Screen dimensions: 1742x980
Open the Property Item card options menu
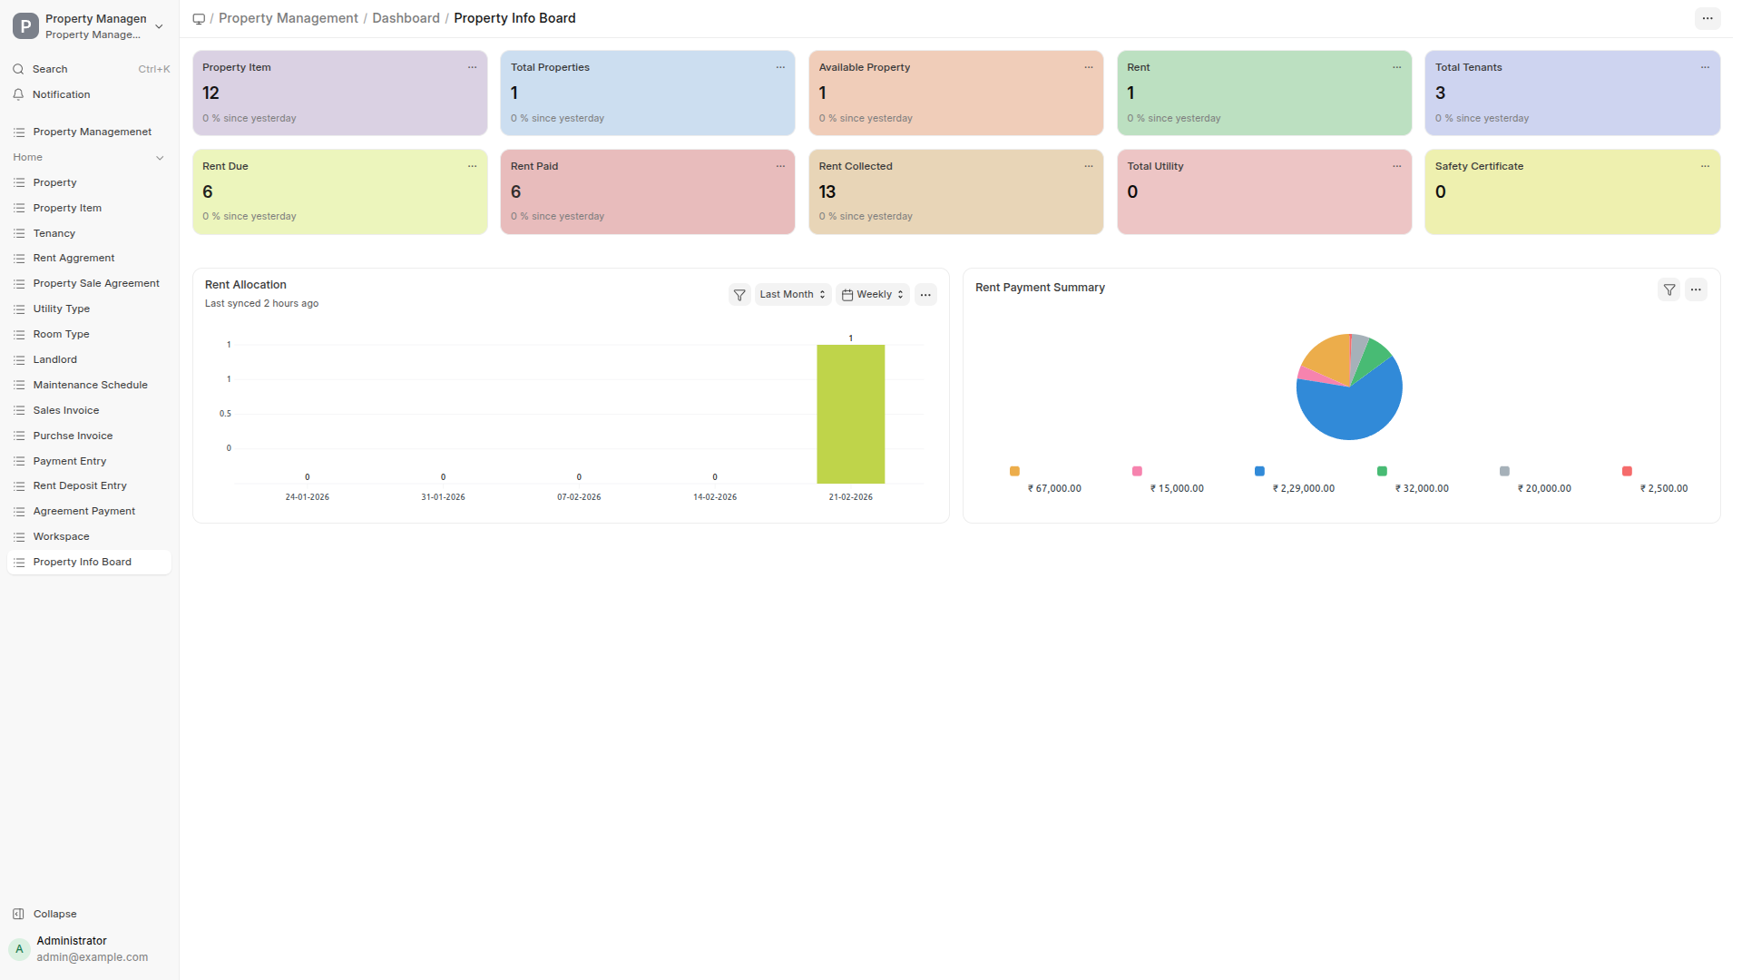click(472, 67)
